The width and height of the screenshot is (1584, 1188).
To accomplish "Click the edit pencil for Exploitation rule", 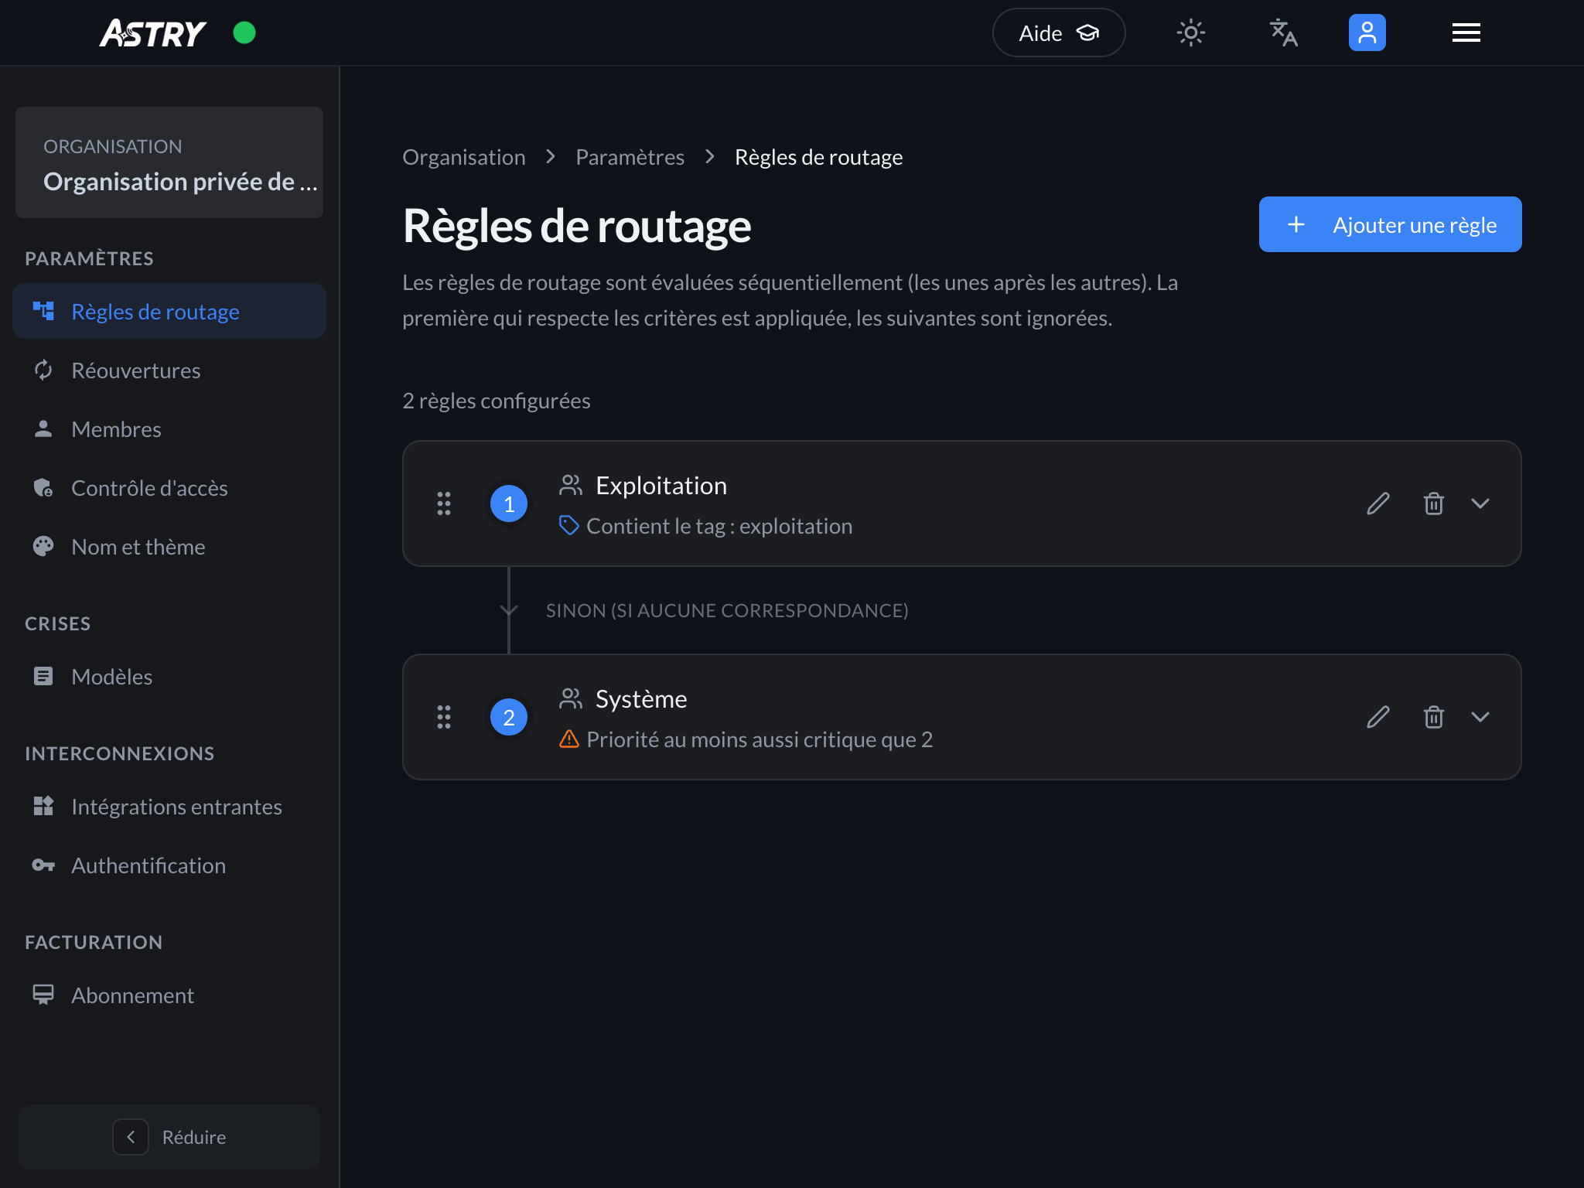I will [x=1377, y=504].
